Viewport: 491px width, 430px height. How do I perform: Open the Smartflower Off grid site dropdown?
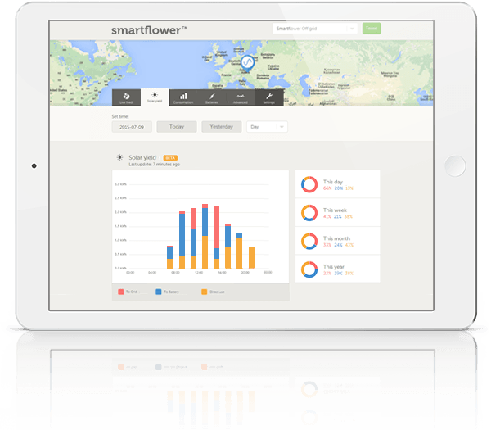point(315,29)
